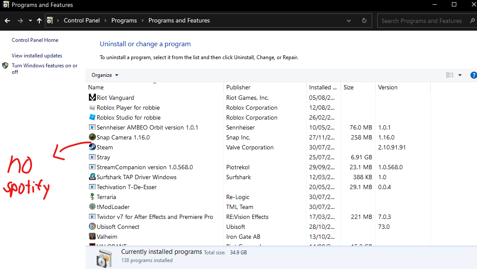This screenshot has height=269, width=477.
Task: Open View installed updates link
Action: click(x=37, y=56)
